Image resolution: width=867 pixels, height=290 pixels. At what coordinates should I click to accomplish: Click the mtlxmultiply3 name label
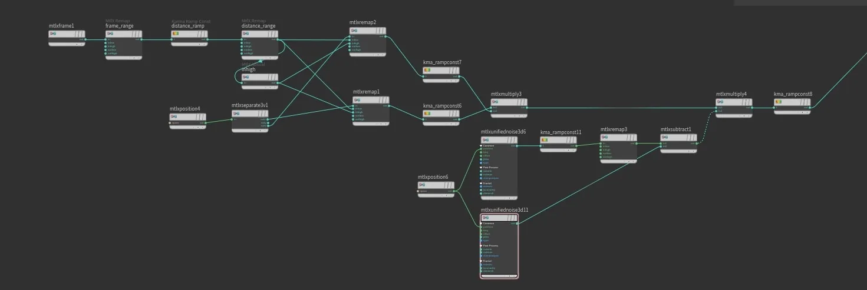(506, 94)
